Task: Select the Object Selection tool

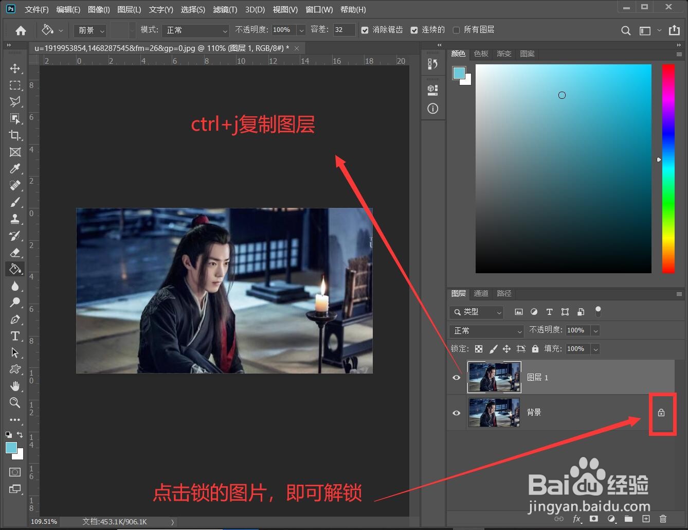Action: point(15,119)
